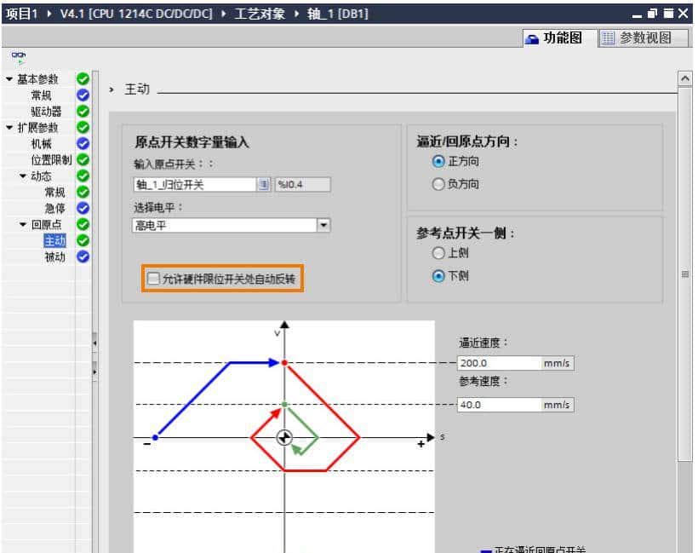Open the 选择电平 dropdown
Screen dimensions: 698x553
click(323, 222)
